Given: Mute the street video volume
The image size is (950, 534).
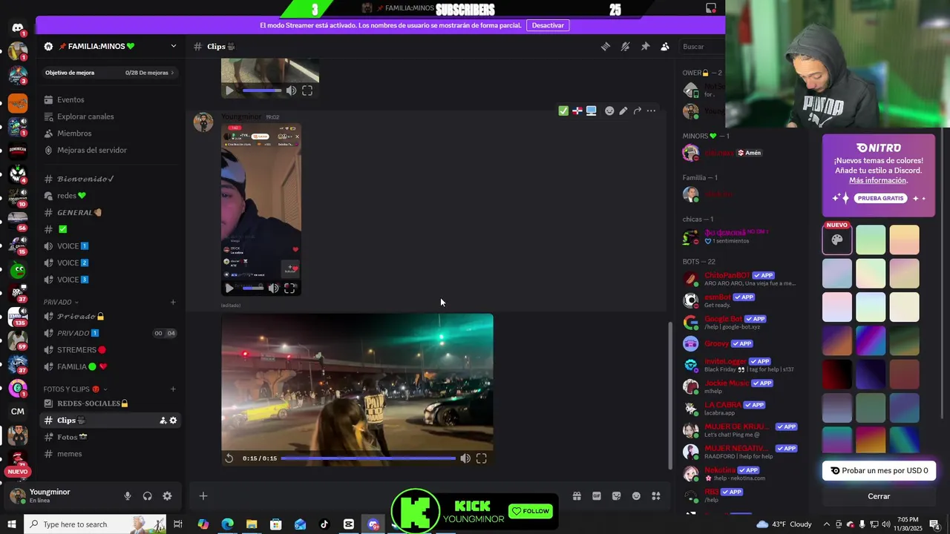Looking at the screenshot, I should point(465,458).
